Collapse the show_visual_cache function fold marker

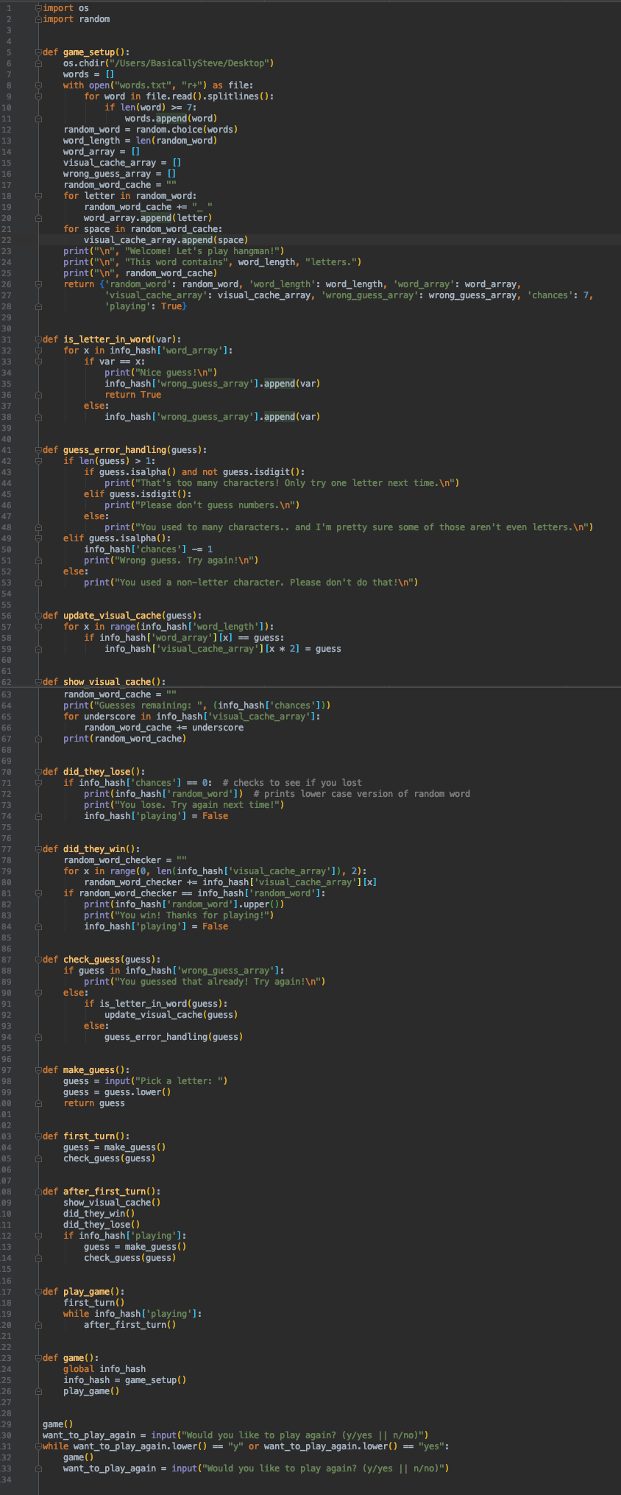coord(38,682)
